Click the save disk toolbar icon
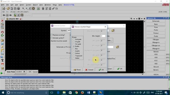170x95 pixels. point(15,8)
